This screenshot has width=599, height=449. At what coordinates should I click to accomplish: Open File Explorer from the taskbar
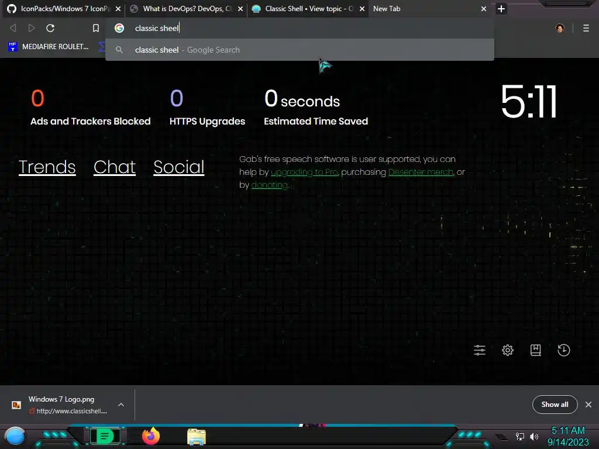(197, 437)
